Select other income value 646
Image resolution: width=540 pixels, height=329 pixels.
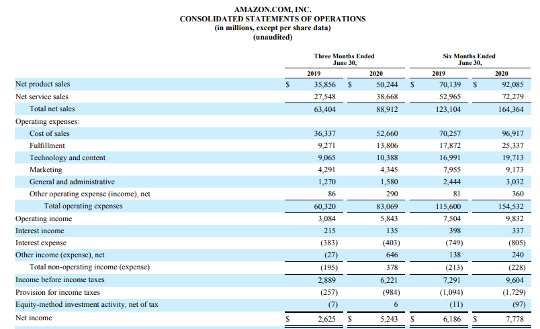point(392,255)
